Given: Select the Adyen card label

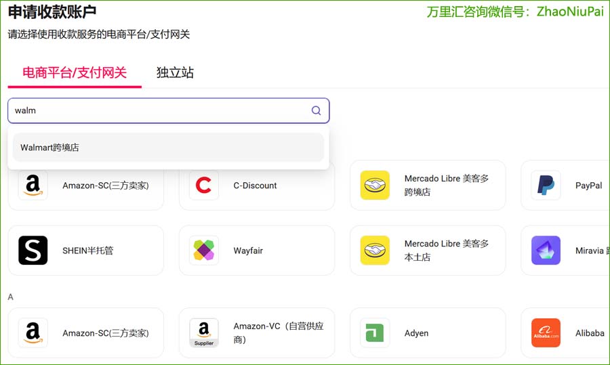Looking at the screenshot, I should [416, 333].
